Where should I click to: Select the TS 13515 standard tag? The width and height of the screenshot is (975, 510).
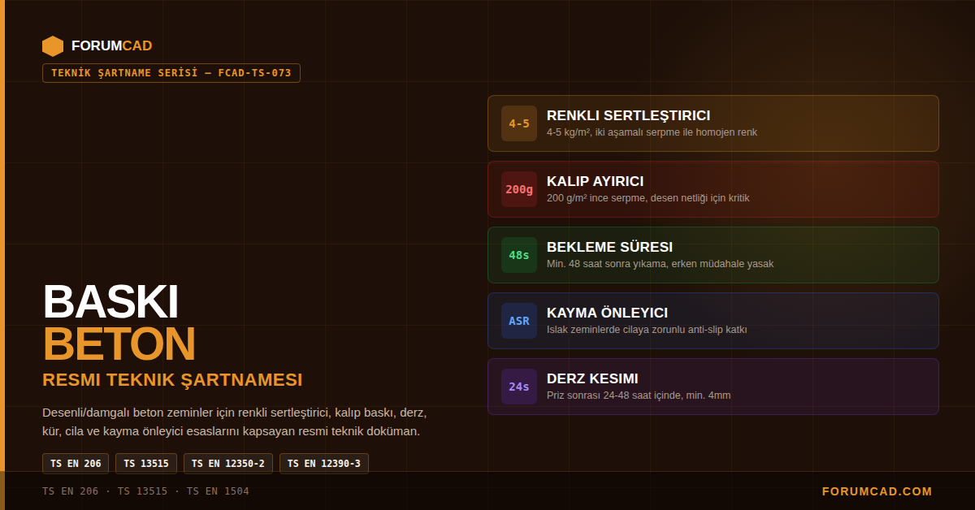(146, 464)
